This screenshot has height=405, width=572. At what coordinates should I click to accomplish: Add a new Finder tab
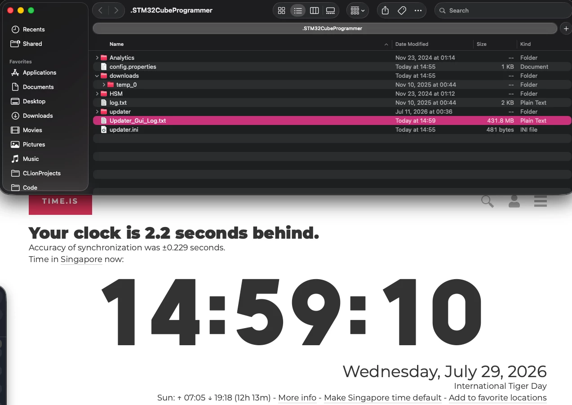pos(566,28)
